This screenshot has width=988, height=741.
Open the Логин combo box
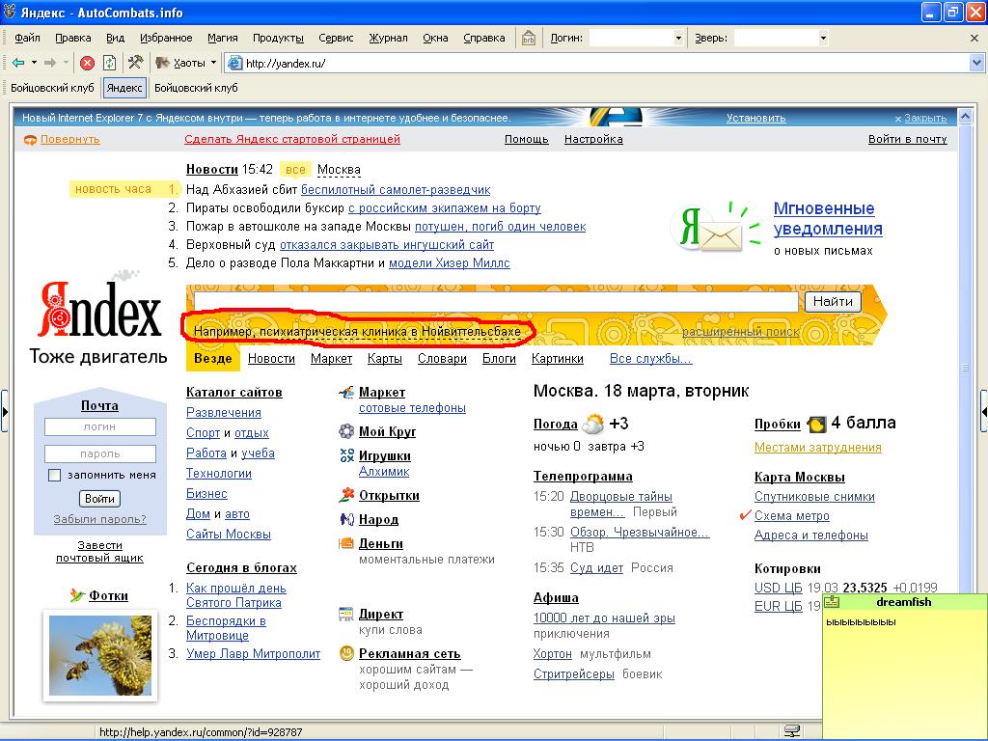click(637, 38)
